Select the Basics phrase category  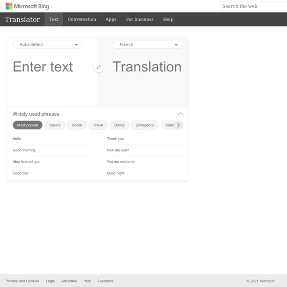click(x=55, y=125)
